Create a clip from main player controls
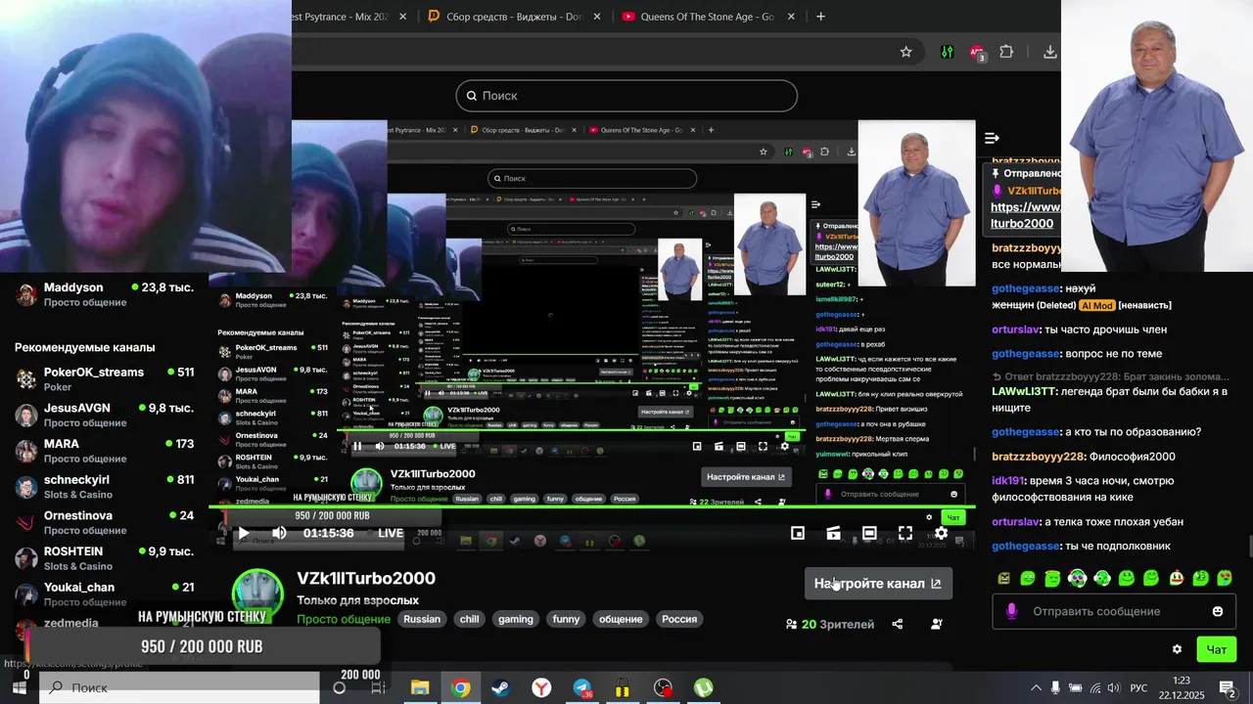This screenshot has width=1253, height=704. [833, 533]
